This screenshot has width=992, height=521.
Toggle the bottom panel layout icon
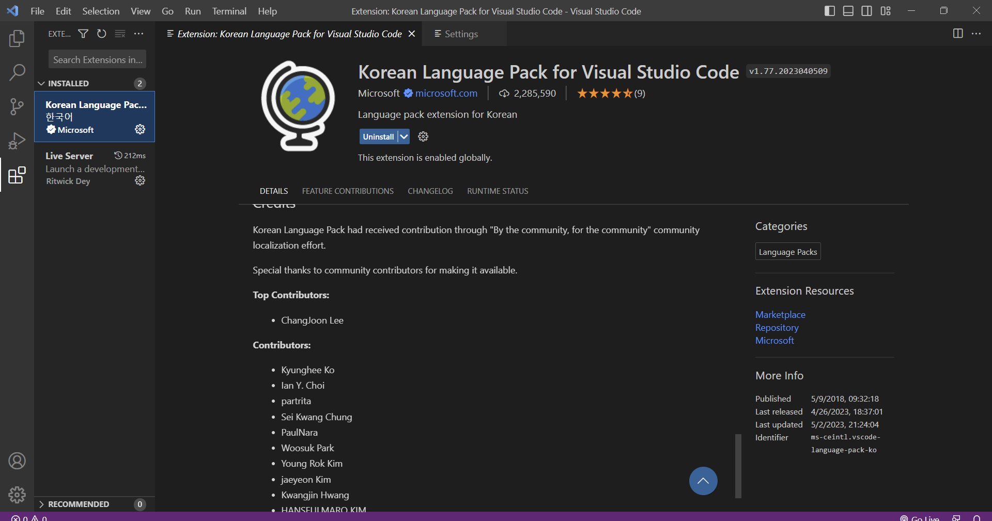point(848,11)
